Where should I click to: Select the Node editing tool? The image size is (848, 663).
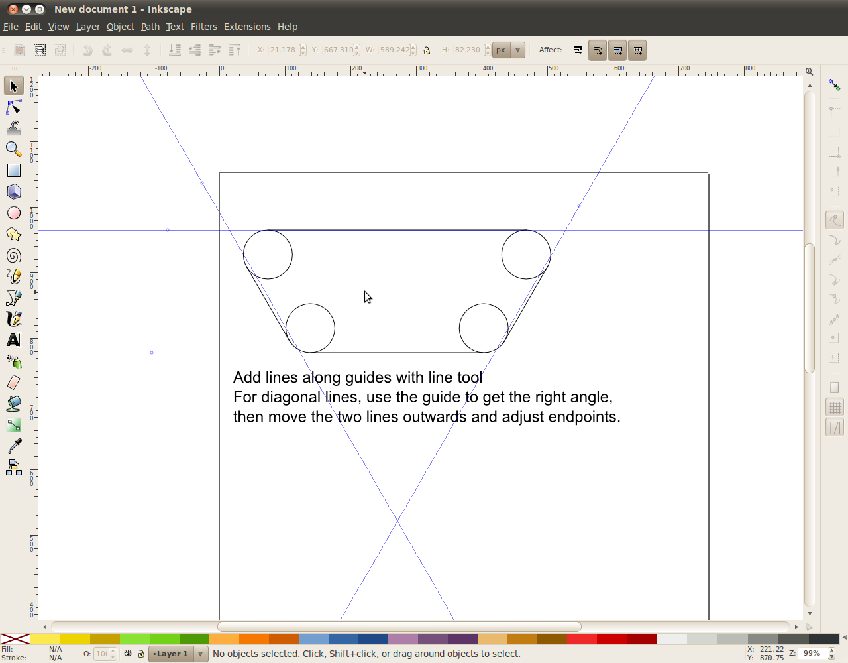click(x=14, y=107)
